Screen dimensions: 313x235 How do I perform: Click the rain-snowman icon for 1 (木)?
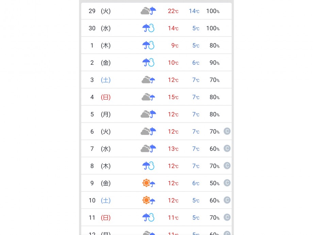point(148,45)
